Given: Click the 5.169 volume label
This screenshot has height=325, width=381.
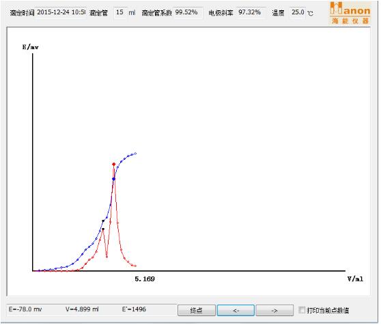Looking at the screenshot, I should [145, 279].
